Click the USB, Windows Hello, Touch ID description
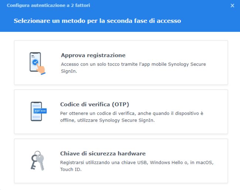240x190 pixels. tap(137, 163)
